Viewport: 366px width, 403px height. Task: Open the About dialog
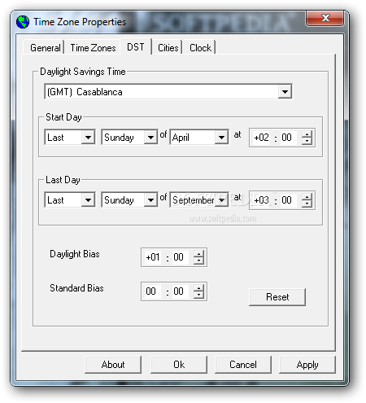pyautogui.click(x=113, y=365)
